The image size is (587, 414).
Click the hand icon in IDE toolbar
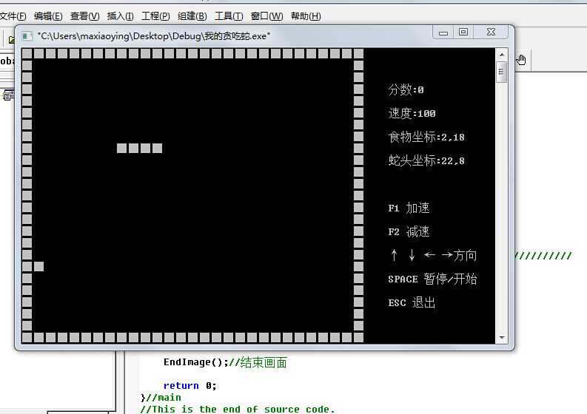(520, 59)
